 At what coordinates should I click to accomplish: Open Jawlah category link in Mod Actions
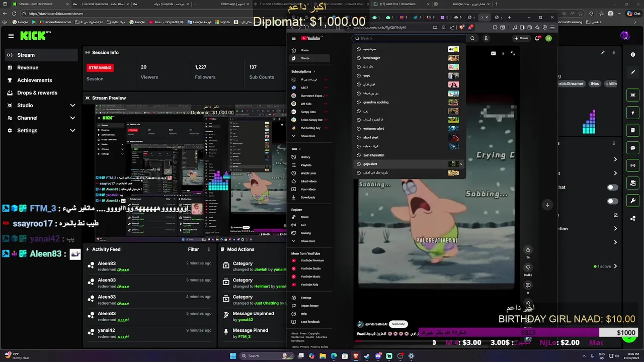click(261, 269)
